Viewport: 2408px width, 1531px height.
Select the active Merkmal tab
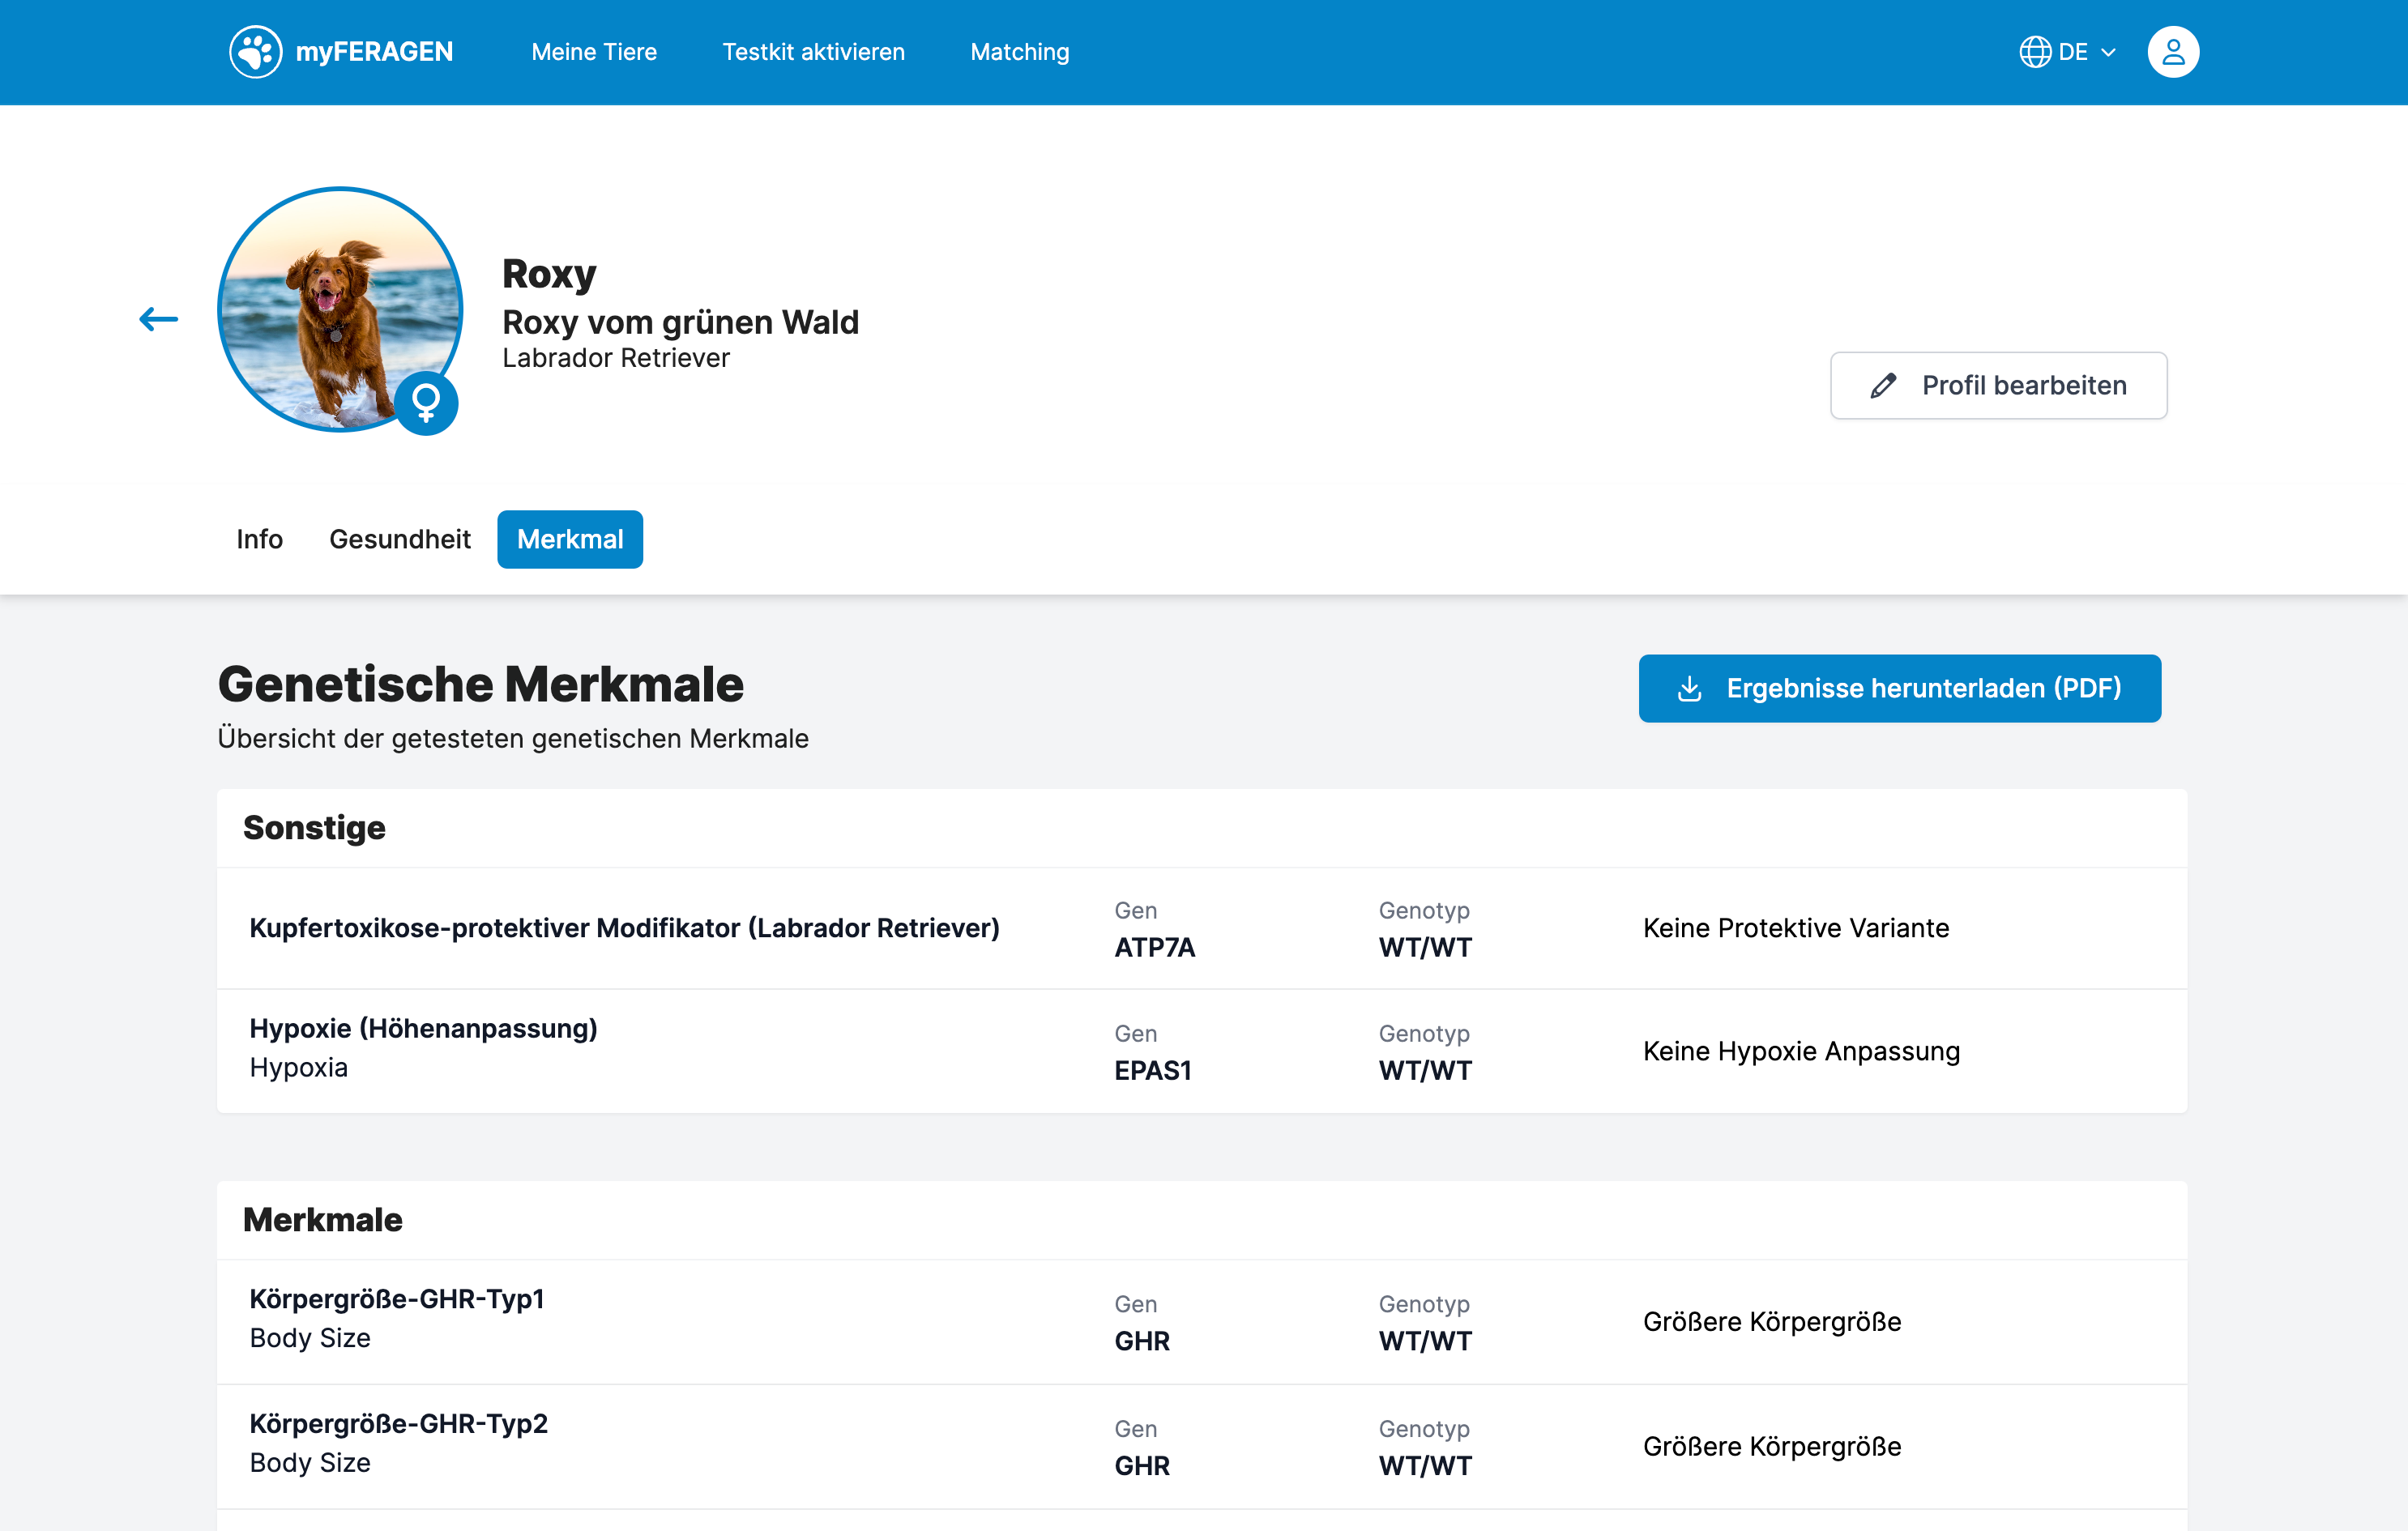(570, 539)
